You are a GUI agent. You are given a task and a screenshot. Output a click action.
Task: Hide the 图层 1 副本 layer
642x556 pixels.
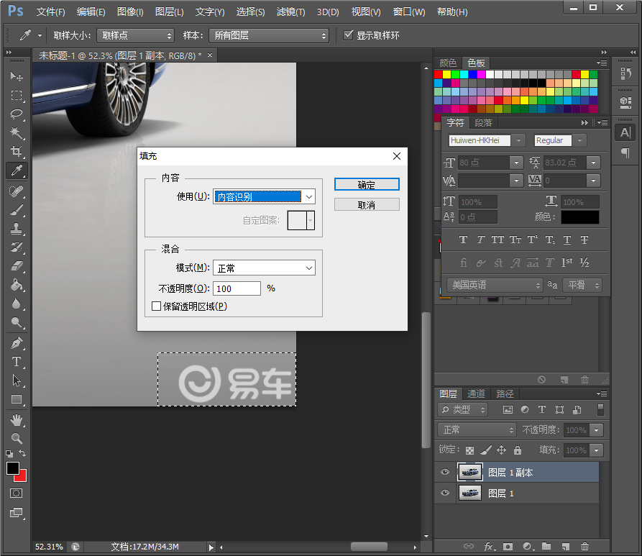(445, 473)
